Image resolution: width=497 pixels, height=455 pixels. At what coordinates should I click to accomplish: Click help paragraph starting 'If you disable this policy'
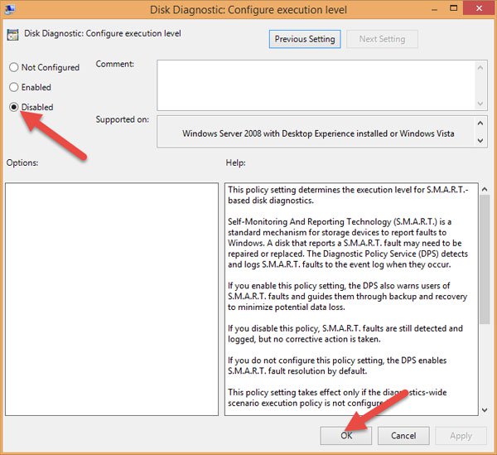pyautogui.click(x=345, y=333)
